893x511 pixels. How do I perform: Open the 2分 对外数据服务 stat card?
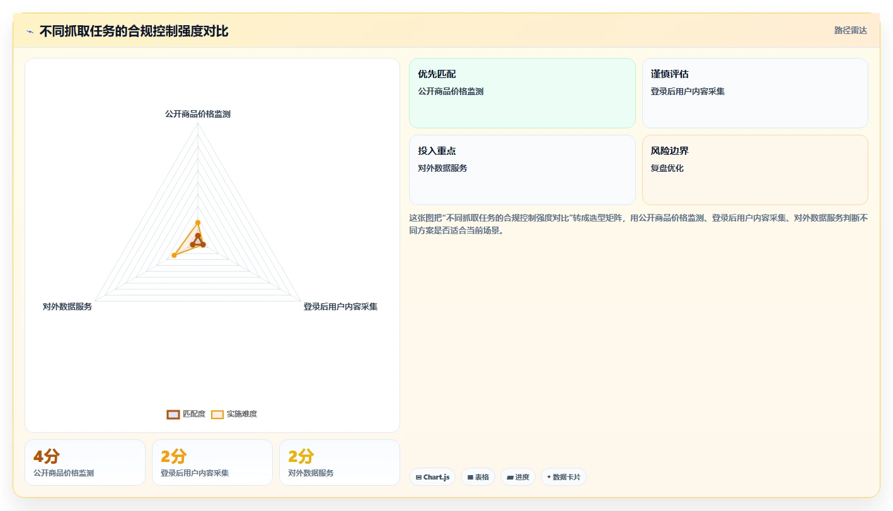tap(340, 463)
